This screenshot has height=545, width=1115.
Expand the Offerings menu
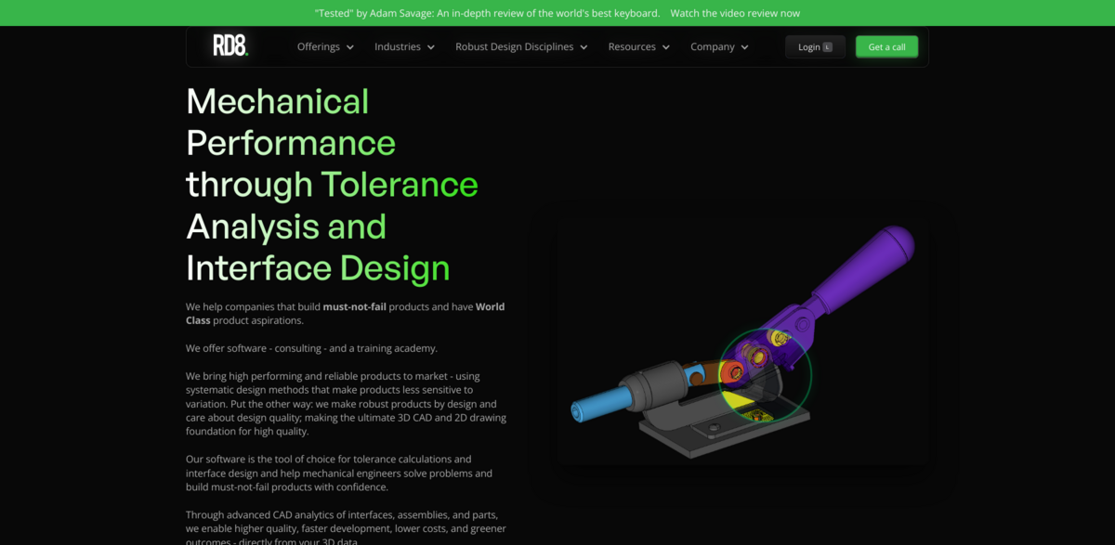point(319,46)
